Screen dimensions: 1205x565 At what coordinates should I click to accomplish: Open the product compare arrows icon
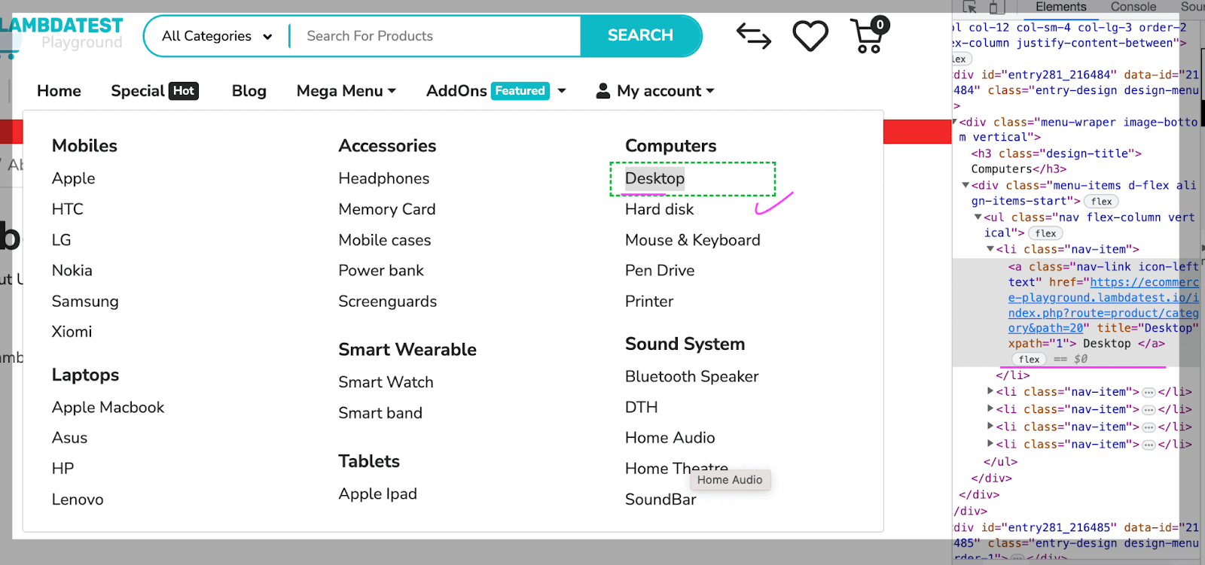[x=753, y=36]
